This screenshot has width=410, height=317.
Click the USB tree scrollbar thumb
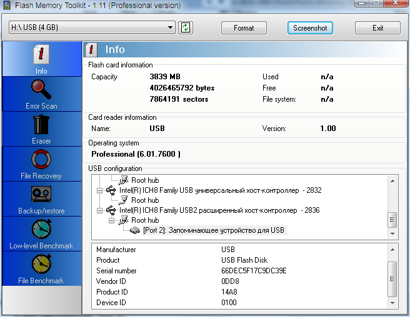coord(392,219)
